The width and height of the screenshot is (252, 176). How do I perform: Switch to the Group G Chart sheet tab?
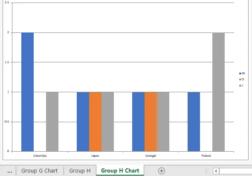(40, 171)
